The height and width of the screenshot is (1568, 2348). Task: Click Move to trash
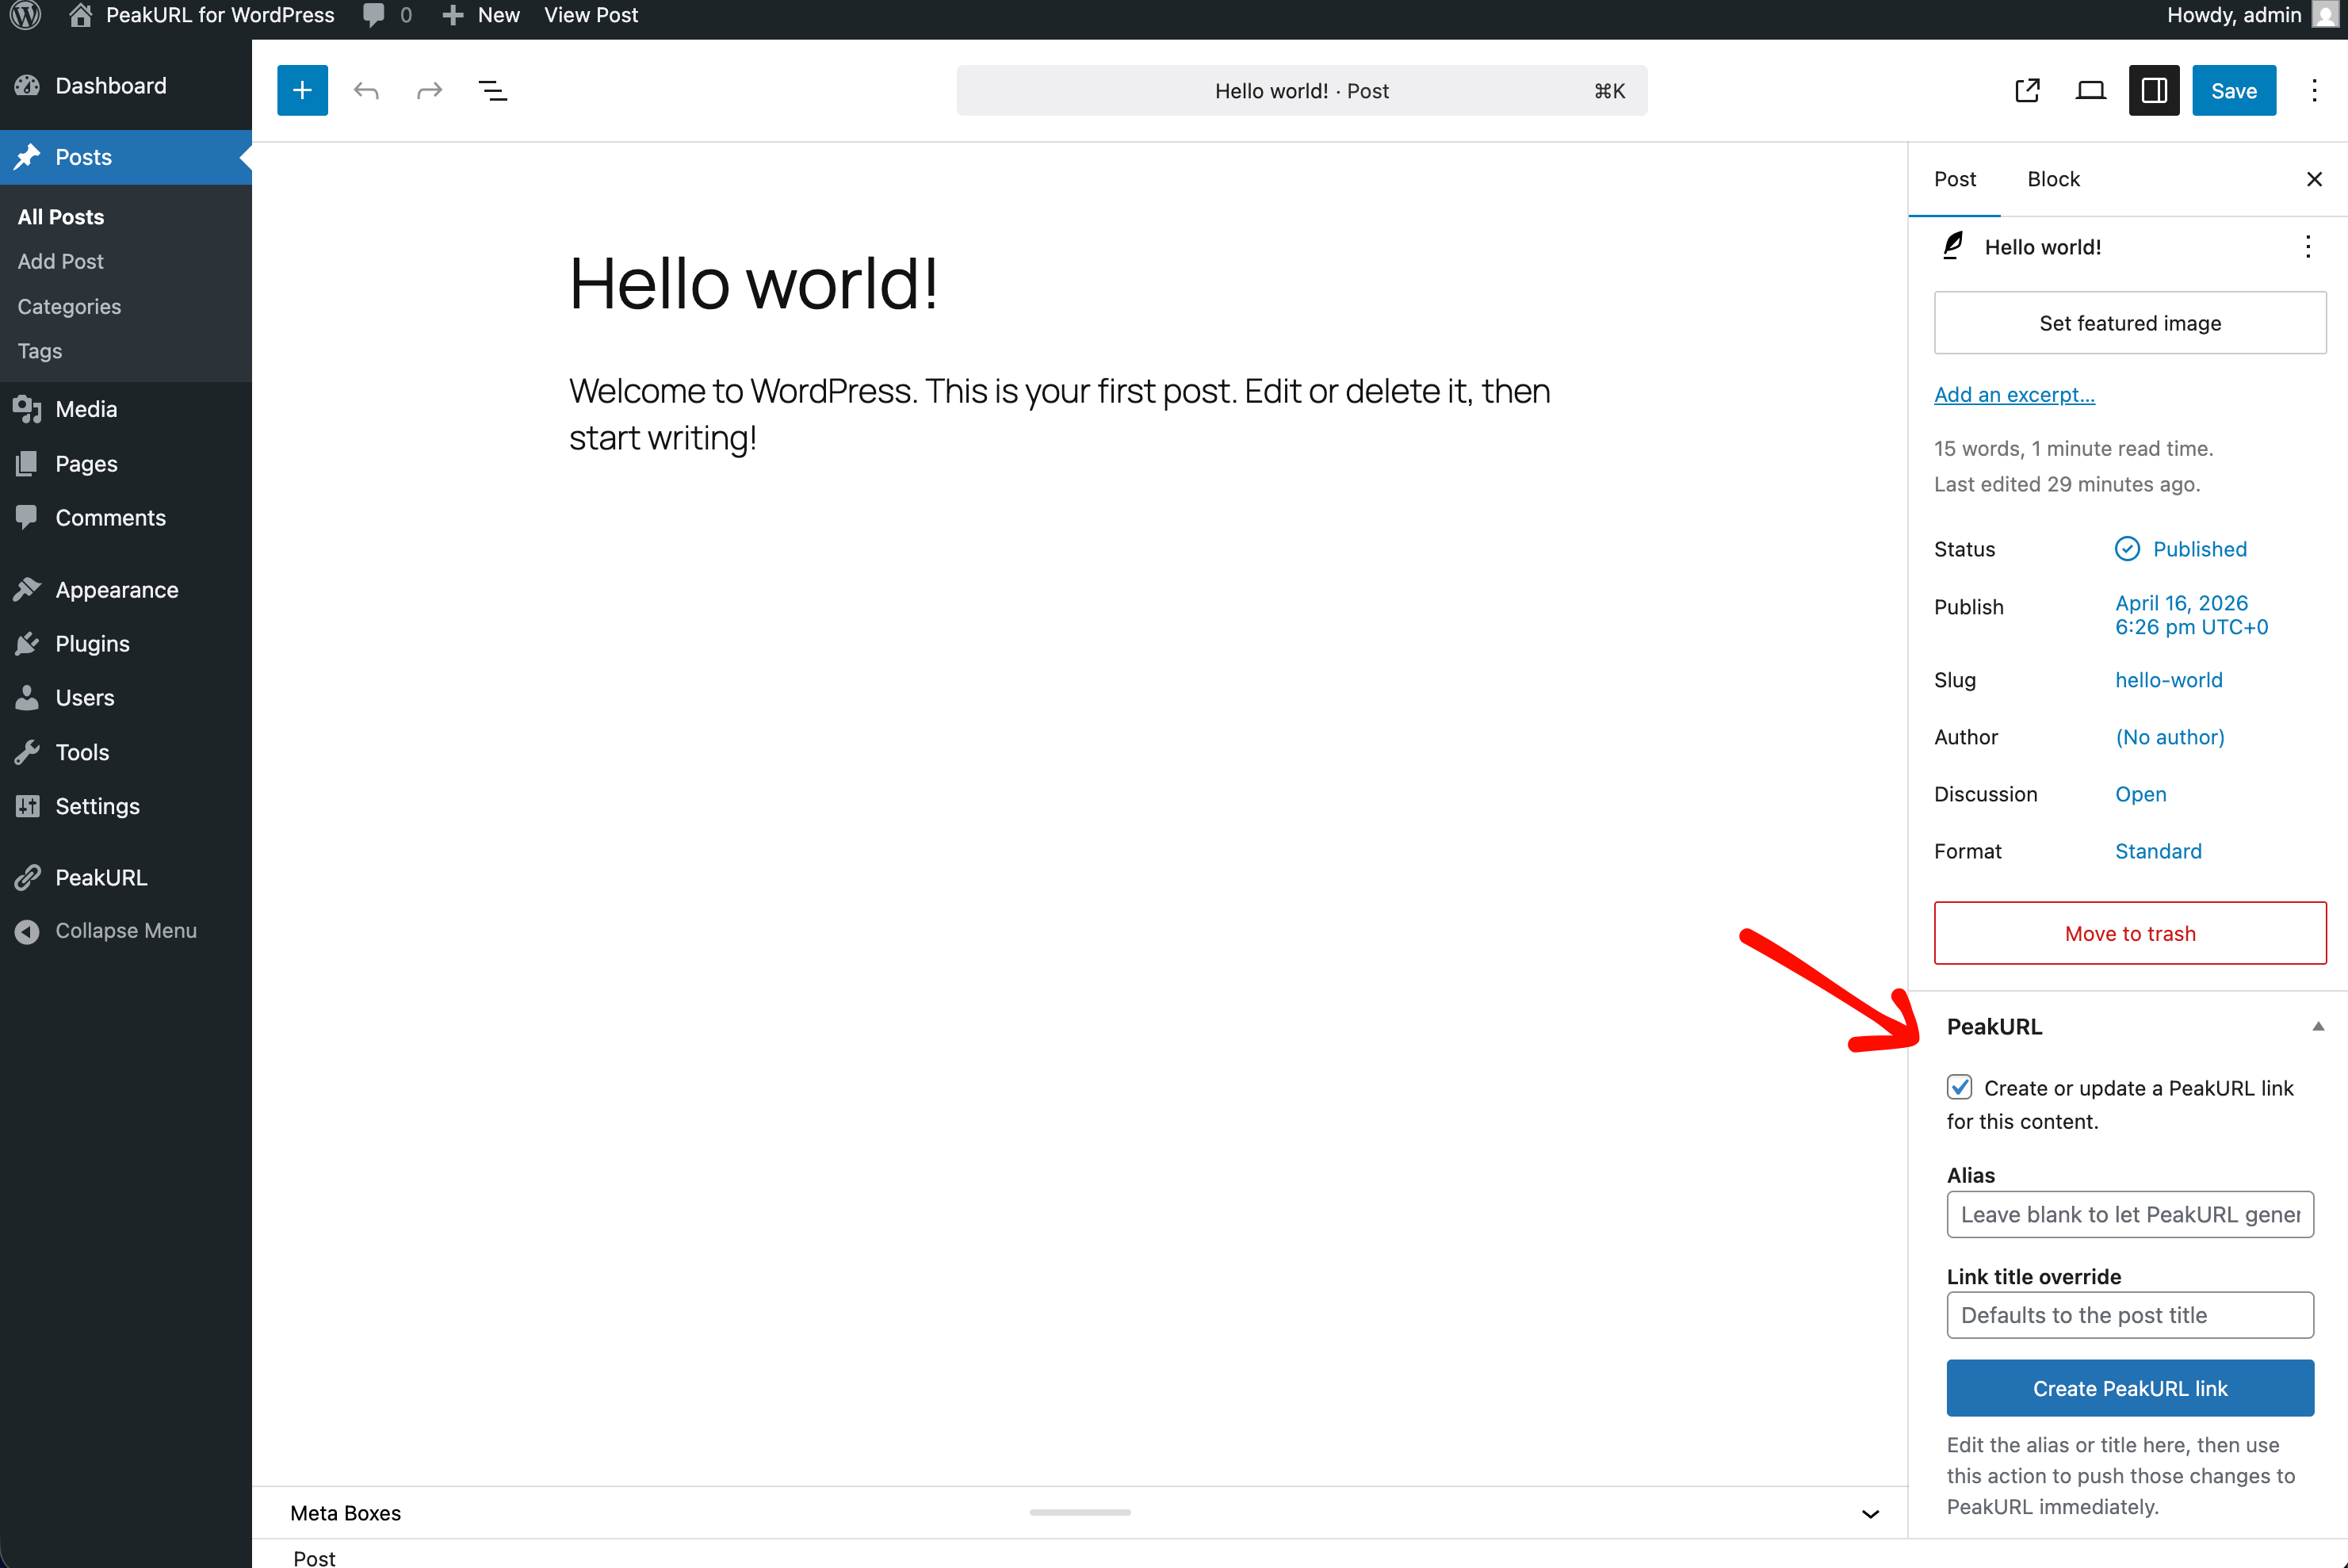2129,933
